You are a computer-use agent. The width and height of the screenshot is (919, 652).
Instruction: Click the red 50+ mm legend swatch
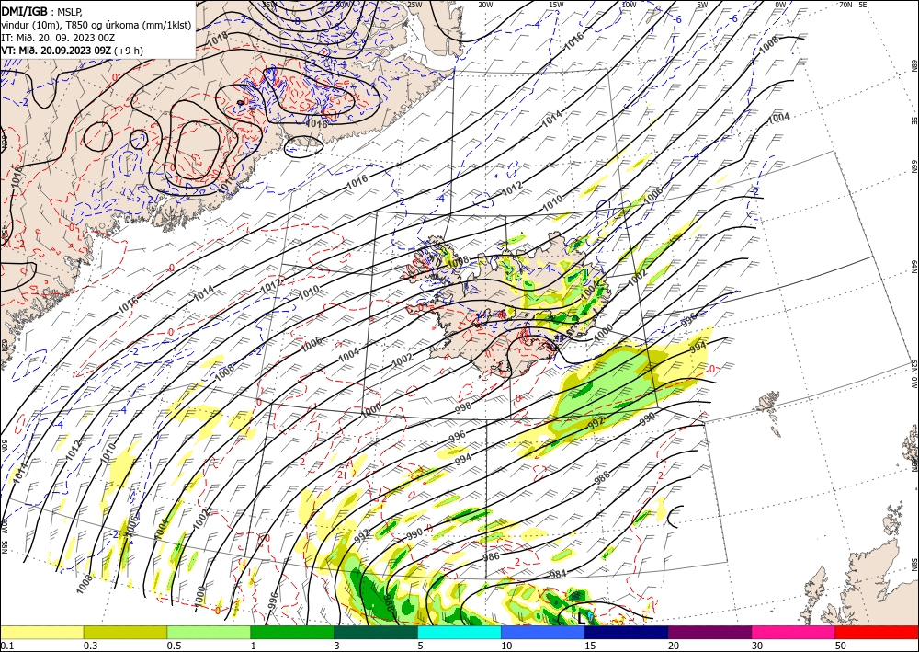[x=877, y=632]
